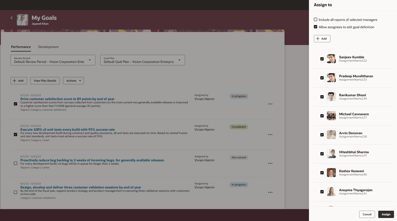The height and width of the screenshot is (221, 397).
Task: Confirm with the Assign button
Action: click(x=386, y=214)
